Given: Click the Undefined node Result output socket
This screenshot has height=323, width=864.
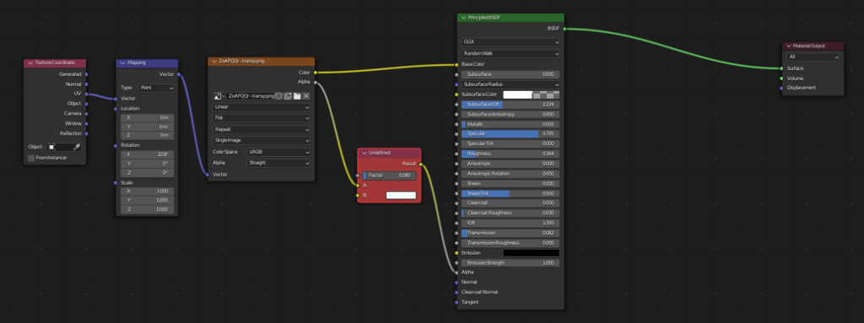Looking at the screenshot, I should (421, 164).
